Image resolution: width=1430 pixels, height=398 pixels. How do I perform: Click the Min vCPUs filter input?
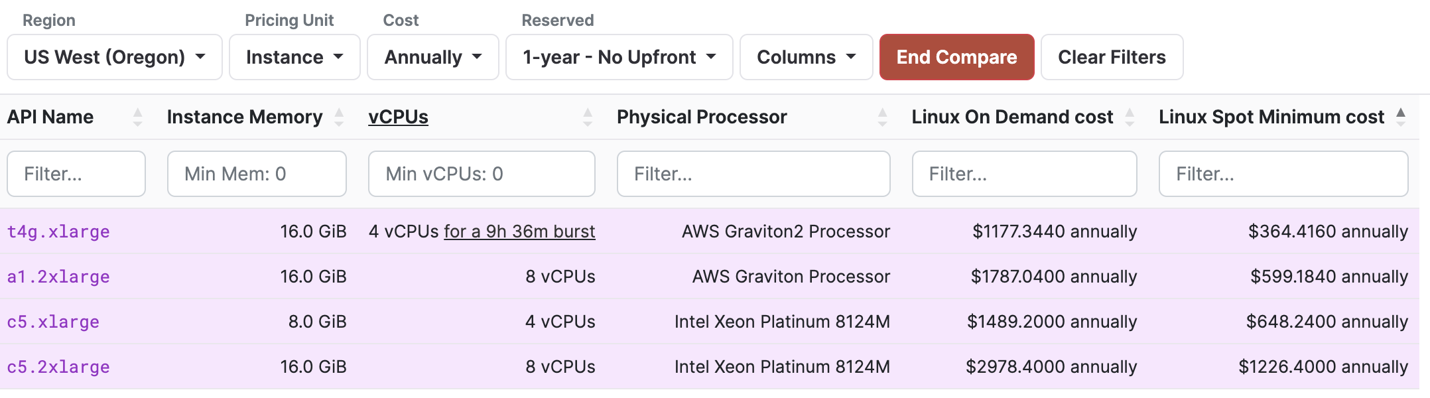[x=482, y=174]
